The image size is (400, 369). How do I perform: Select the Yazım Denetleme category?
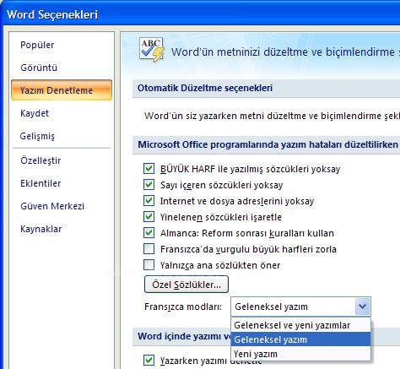point(62,90)
